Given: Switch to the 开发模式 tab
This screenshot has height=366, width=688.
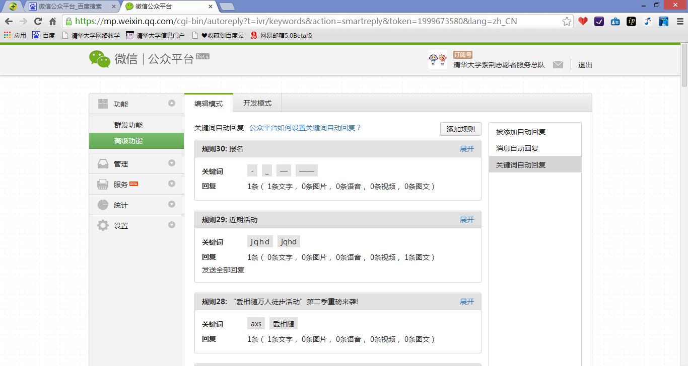Looking at the screenshot, I should [x=257, y=103].
